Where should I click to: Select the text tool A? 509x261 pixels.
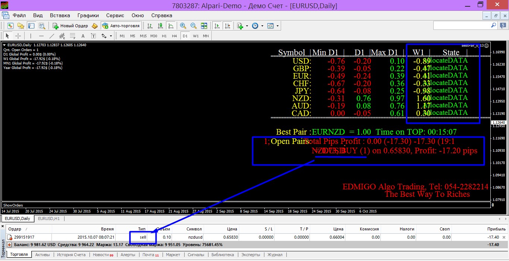[83, 36]
